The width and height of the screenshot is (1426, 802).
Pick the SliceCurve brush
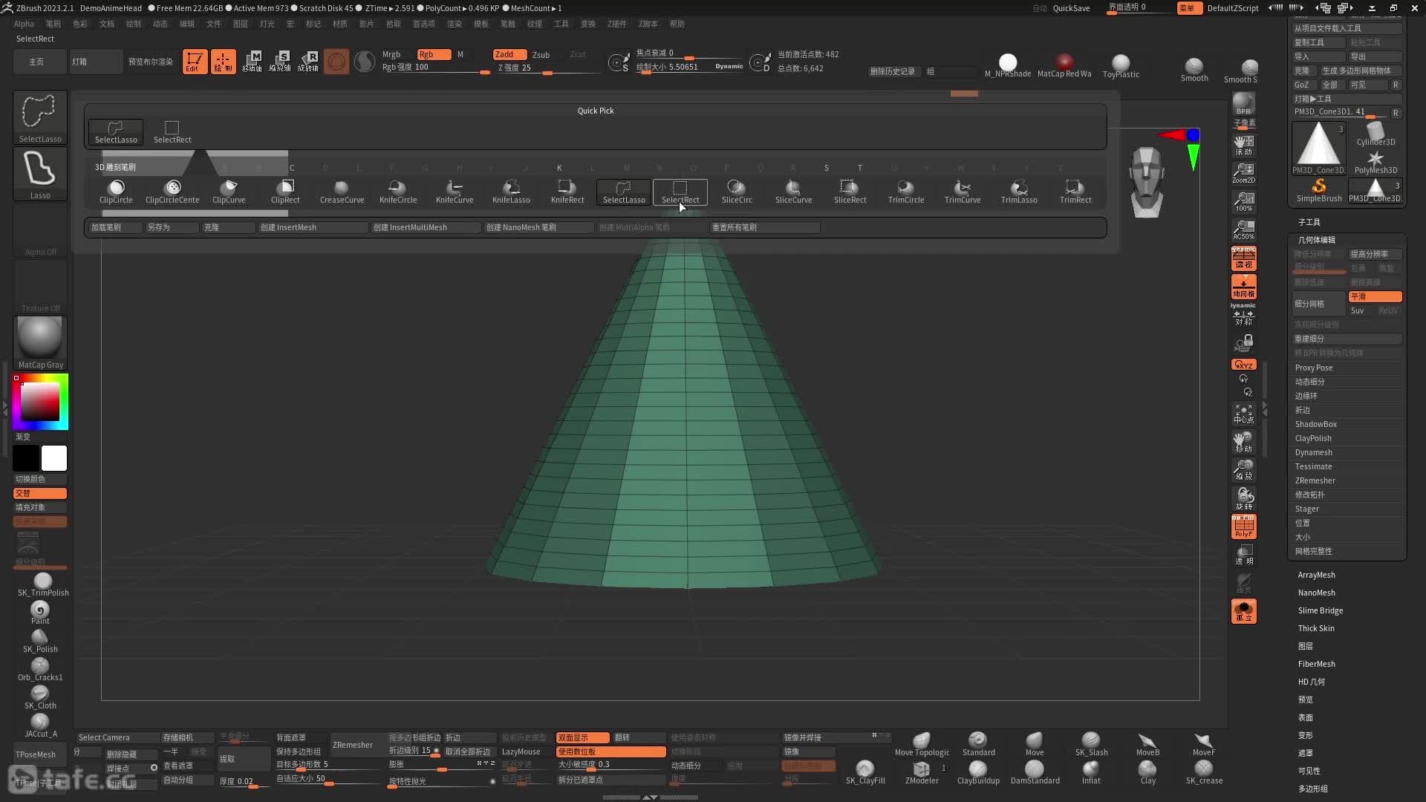pos(793,192)
